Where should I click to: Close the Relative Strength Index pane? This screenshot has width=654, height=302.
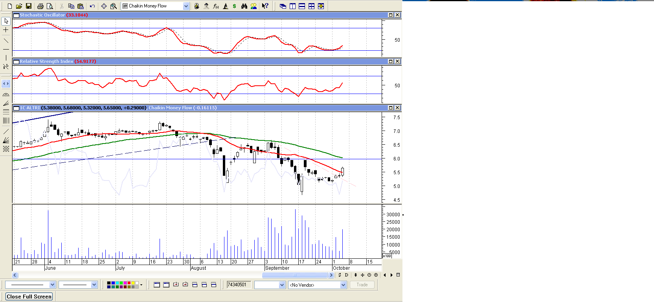[397, 61]
